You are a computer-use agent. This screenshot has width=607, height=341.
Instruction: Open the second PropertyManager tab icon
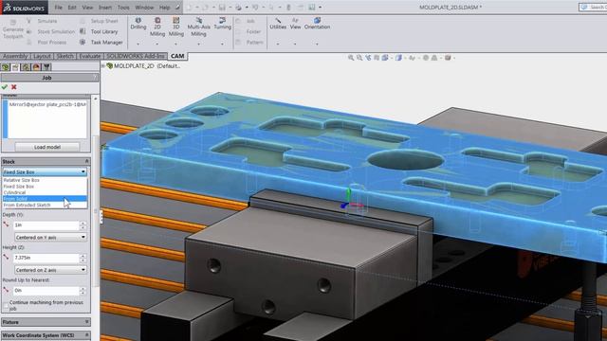click(15, 67)
